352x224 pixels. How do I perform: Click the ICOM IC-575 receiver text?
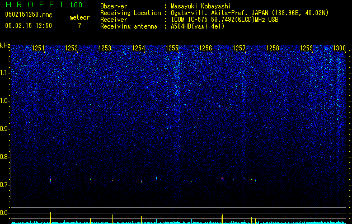pyautogui.click(x=224, y=20)
